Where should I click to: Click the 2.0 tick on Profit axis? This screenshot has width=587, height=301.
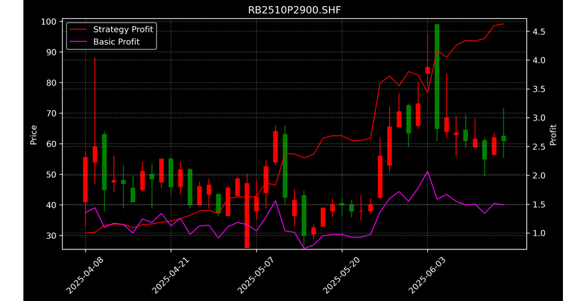tap(538, 175)
